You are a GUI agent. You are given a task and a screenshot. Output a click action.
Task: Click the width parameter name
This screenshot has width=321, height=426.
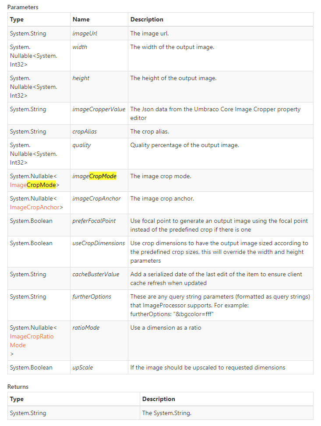pyautogui.click(x=80, y=47)
